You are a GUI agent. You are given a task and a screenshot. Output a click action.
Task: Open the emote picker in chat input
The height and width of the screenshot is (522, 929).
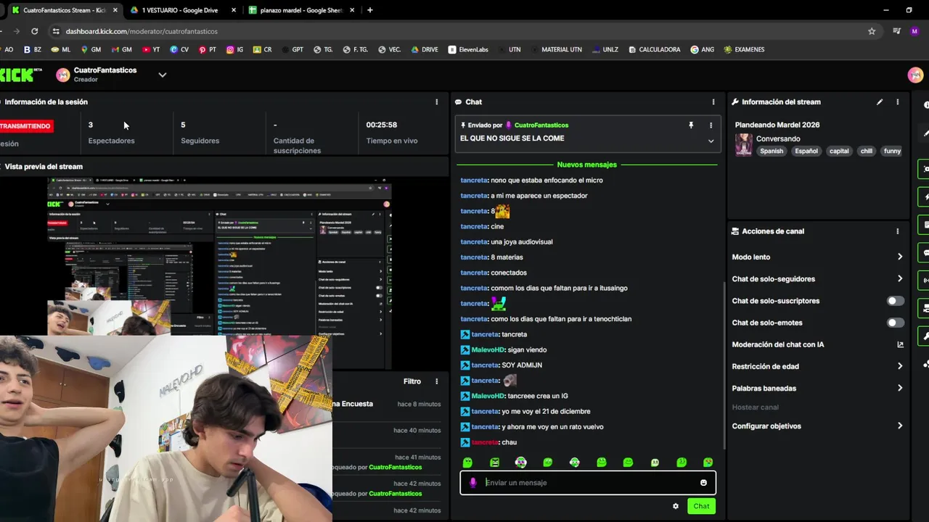click(x=703, y=483)
